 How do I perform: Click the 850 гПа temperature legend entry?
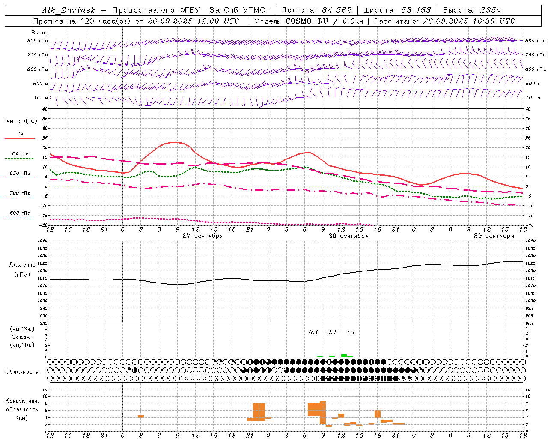[20, 174]
